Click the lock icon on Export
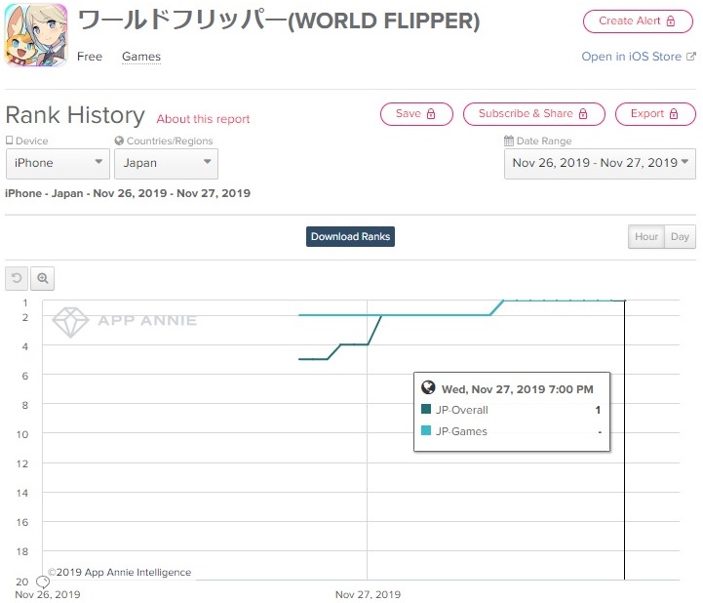703x603 pixels. click(674, 114)
